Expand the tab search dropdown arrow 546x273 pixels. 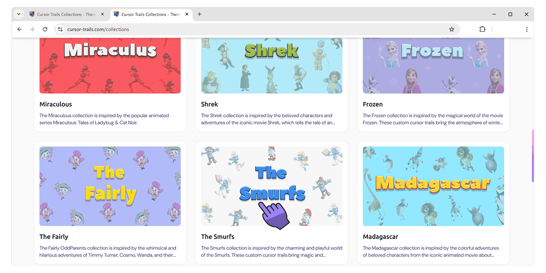point(19,14)
